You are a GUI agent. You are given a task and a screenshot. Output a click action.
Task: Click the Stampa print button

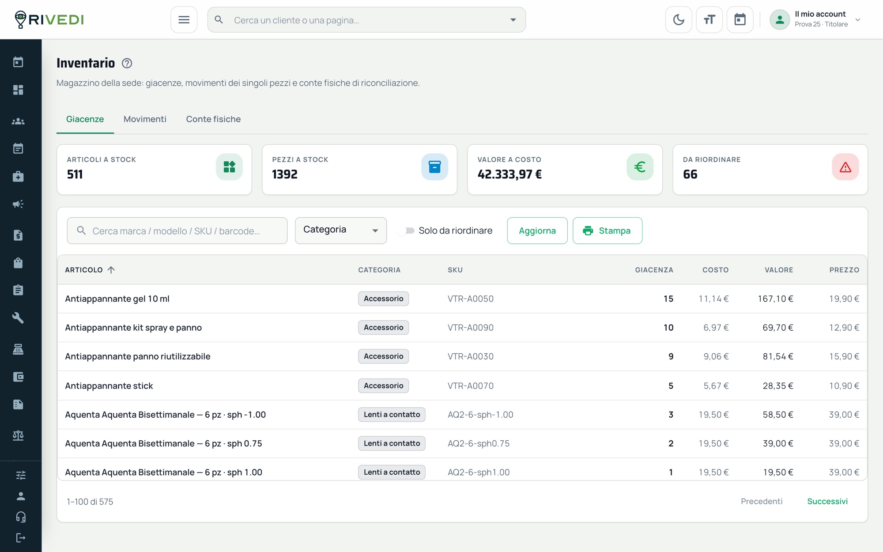[x=607, y=231]
